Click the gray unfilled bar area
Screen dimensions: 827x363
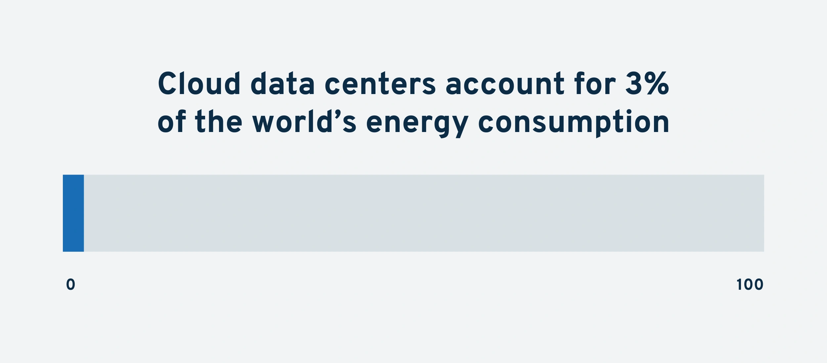(424, 213)
